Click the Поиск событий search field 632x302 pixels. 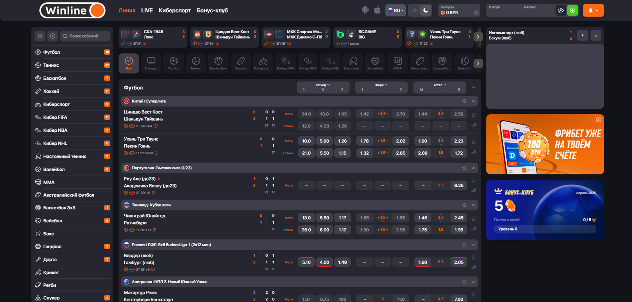click(85, 36)
